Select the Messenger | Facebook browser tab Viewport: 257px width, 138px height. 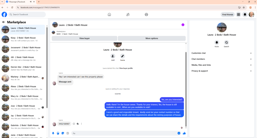pos(20,2)
